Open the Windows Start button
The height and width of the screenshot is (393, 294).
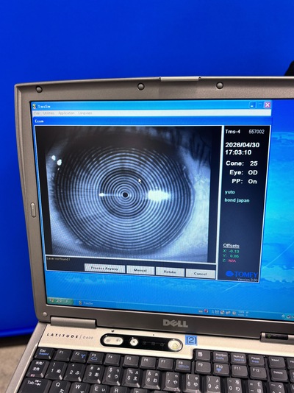[60, 301]
